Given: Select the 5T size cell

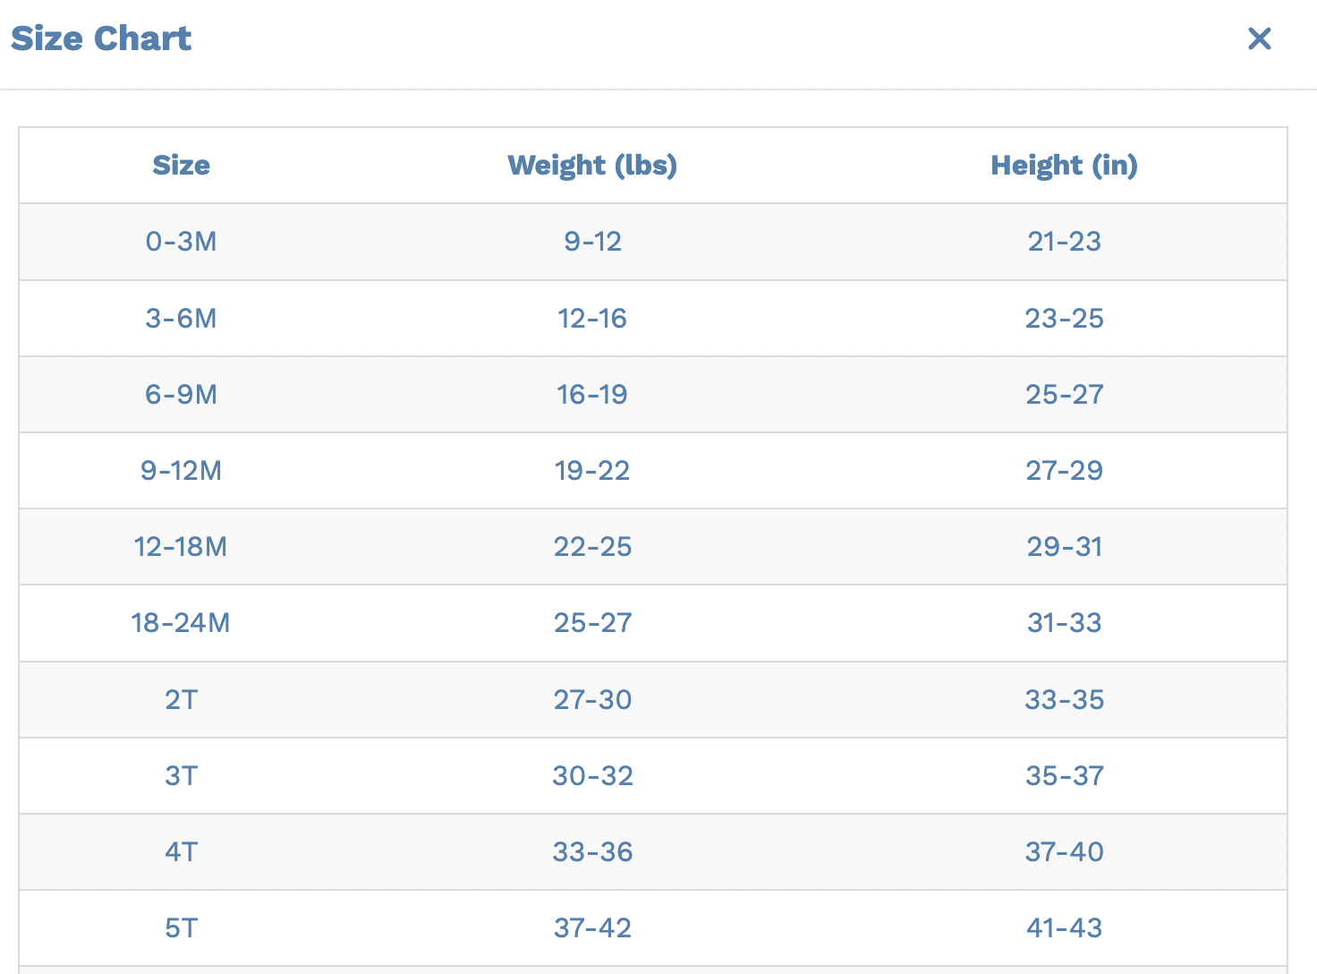Looking at the screenshot, I should click(x=181, y=928).
